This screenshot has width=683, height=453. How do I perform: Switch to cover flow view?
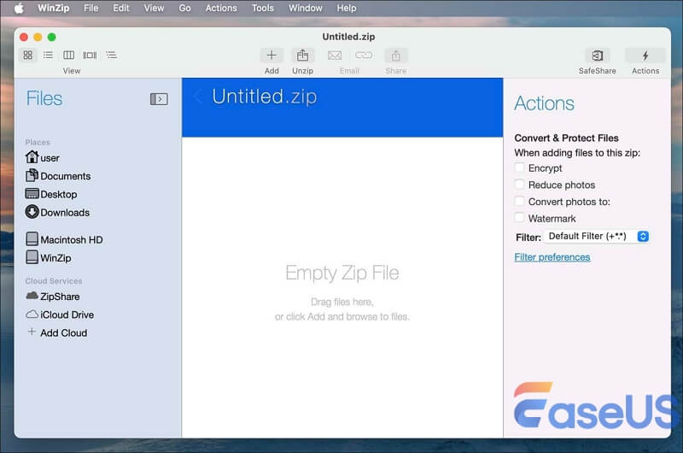90,55
